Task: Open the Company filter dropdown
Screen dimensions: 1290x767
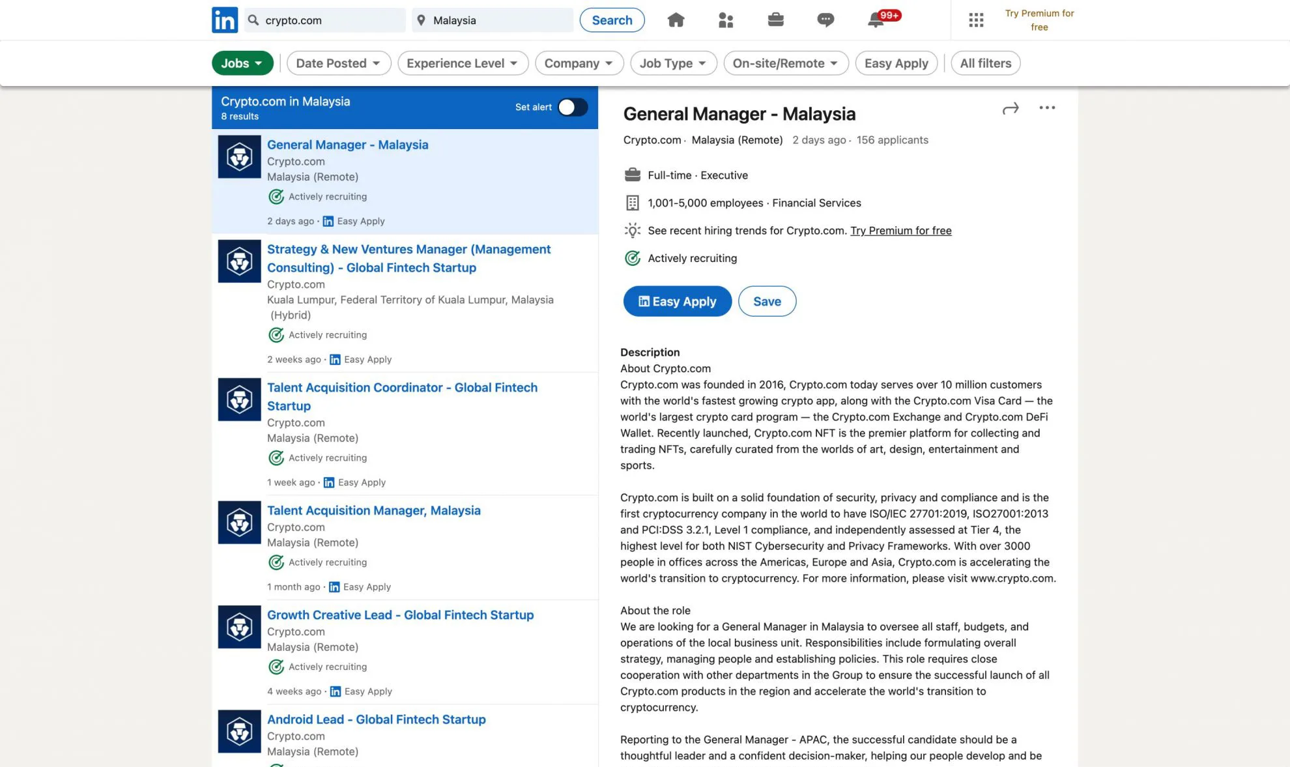Action: pyautogui.click(x=579, y=63)
